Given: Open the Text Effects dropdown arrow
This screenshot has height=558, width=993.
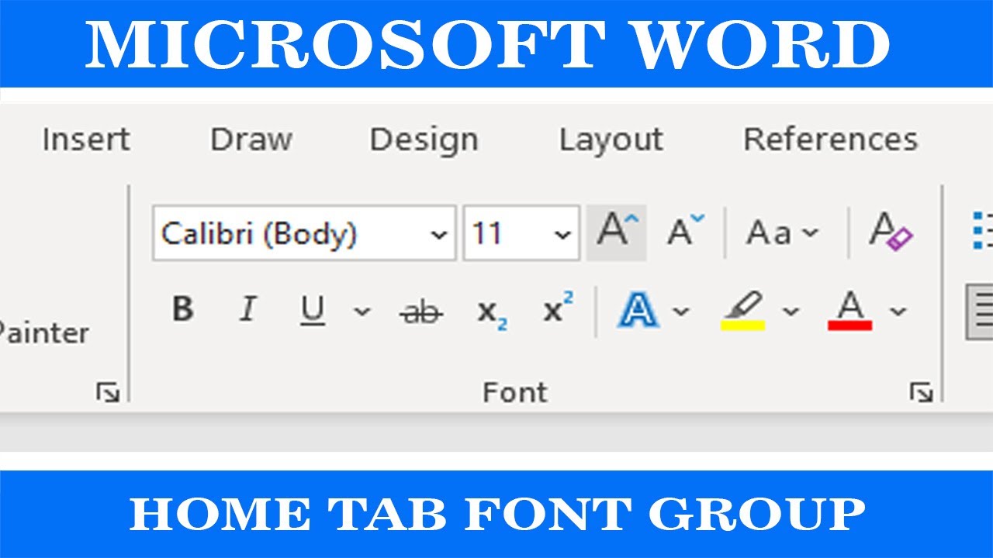Looking at the screenshot, I should coord(681,312).
